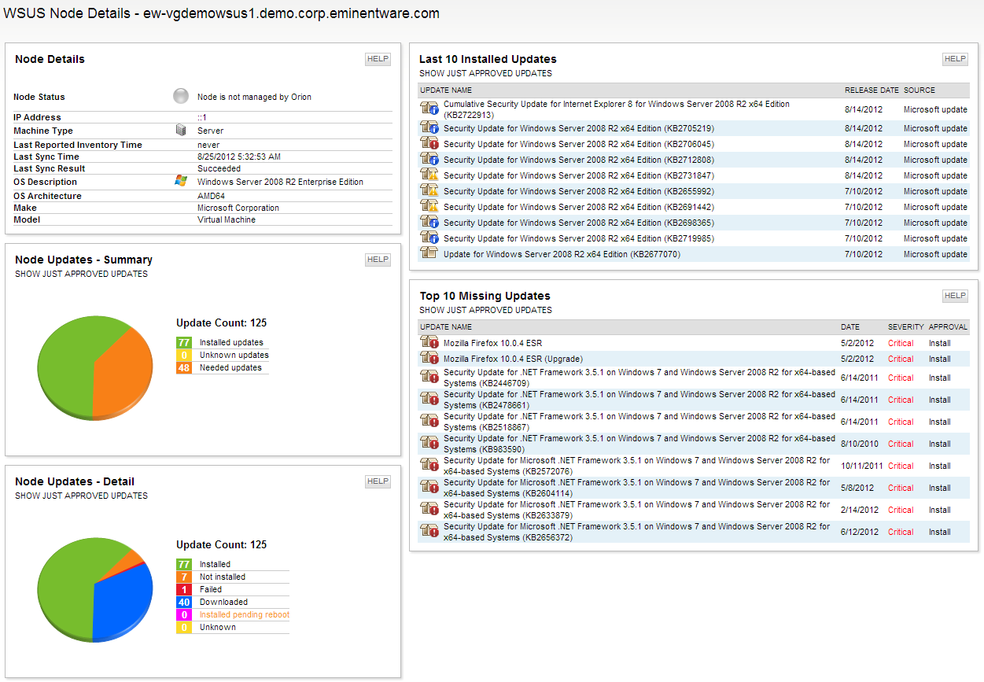Open the Mozilla Firefox 10.0.4 ESR (Upgrade) update
The image size is (984, 682).
click(x=513, y=359)
